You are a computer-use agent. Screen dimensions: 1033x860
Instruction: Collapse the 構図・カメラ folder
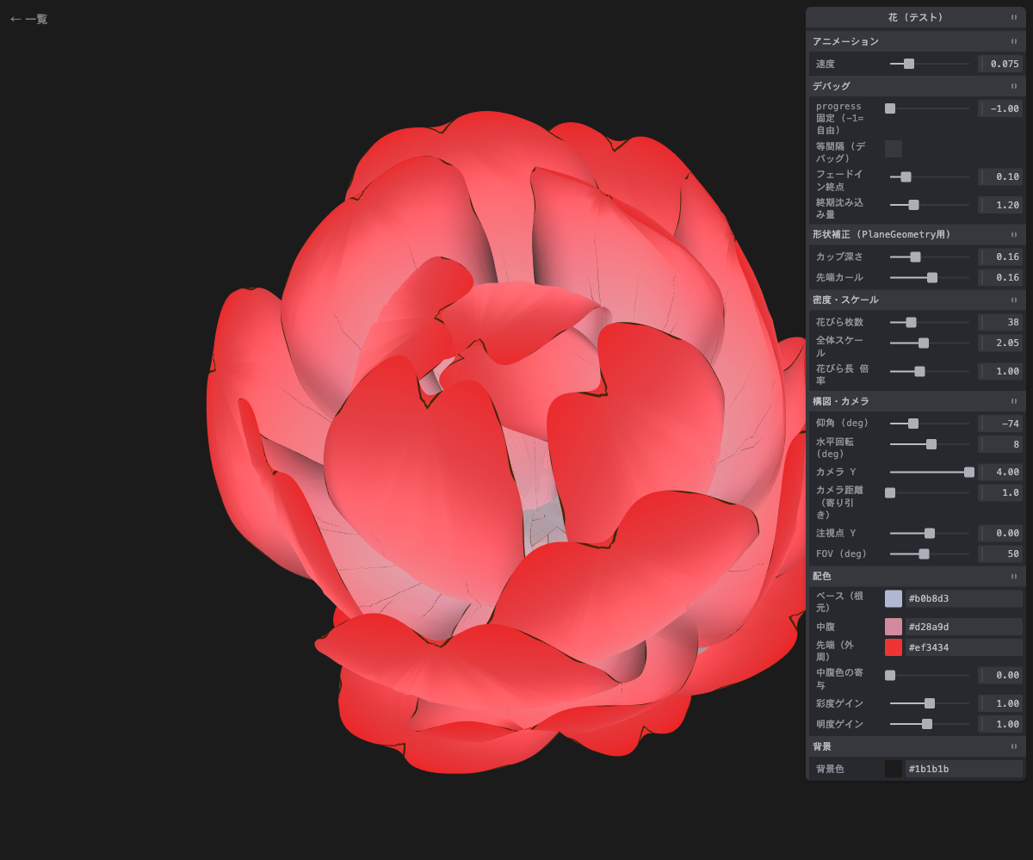[916, 401]
